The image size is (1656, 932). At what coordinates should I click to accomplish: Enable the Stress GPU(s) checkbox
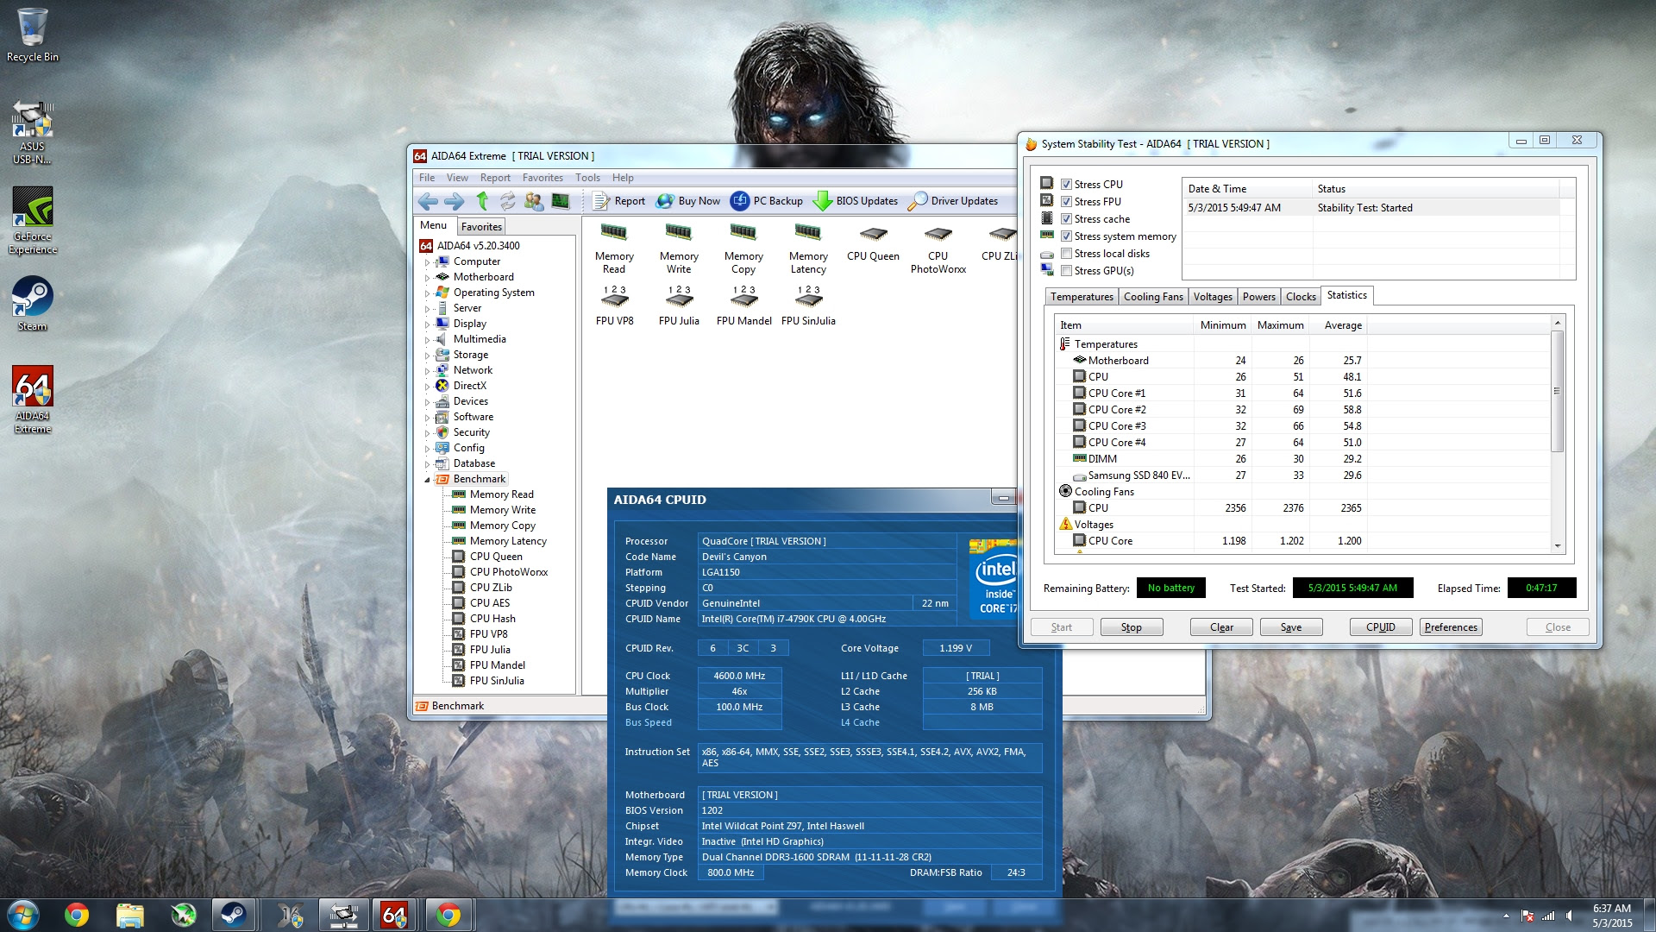point(1066,270)
